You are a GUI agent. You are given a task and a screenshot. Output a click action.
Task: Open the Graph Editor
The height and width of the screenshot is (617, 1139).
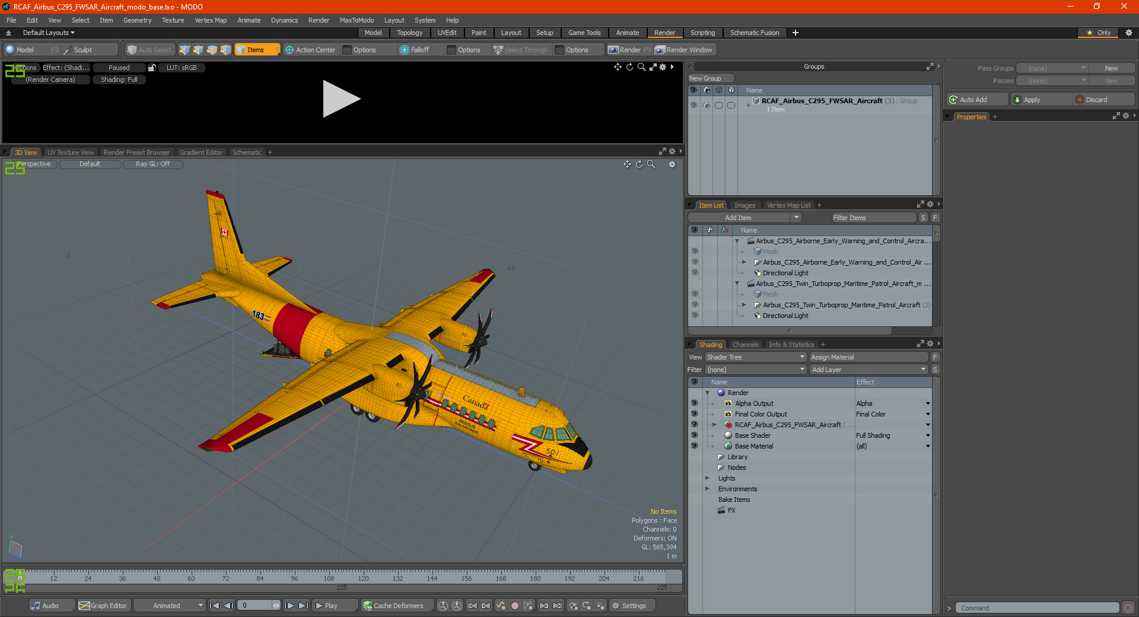103,606
